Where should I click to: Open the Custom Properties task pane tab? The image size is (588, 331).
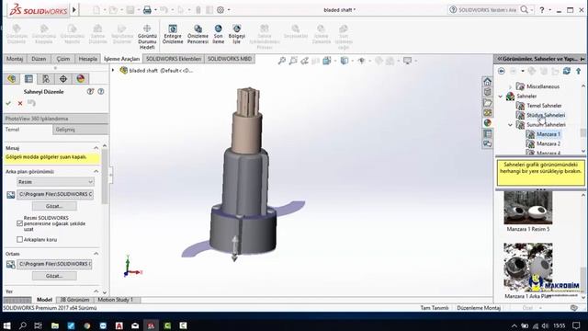(487, 133)
